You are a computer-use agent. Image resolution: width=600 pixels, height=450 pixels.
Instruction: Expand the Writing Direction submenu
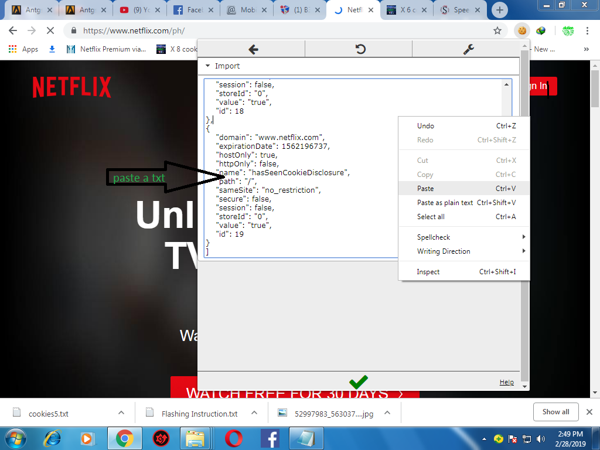464,251
